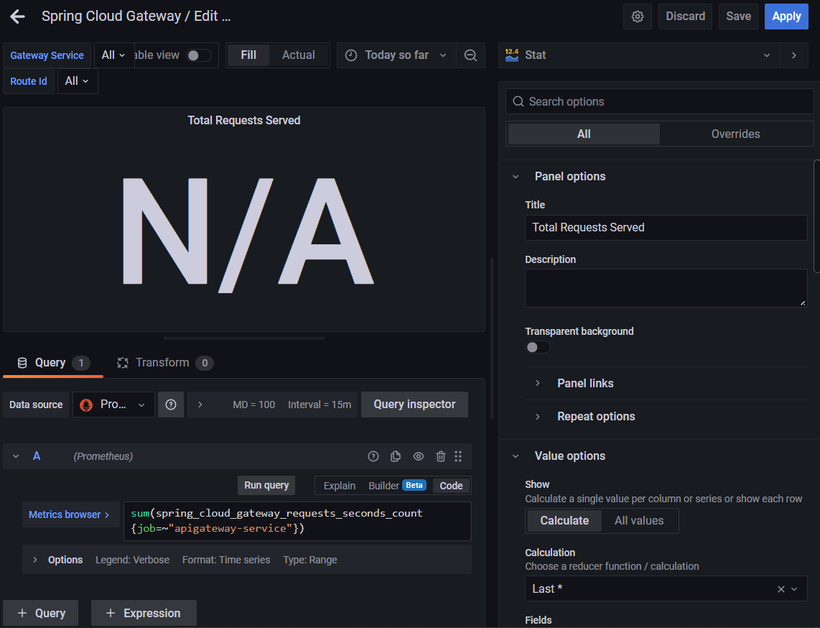Open query A help icon
820x628 pixels.
point(373,456)
